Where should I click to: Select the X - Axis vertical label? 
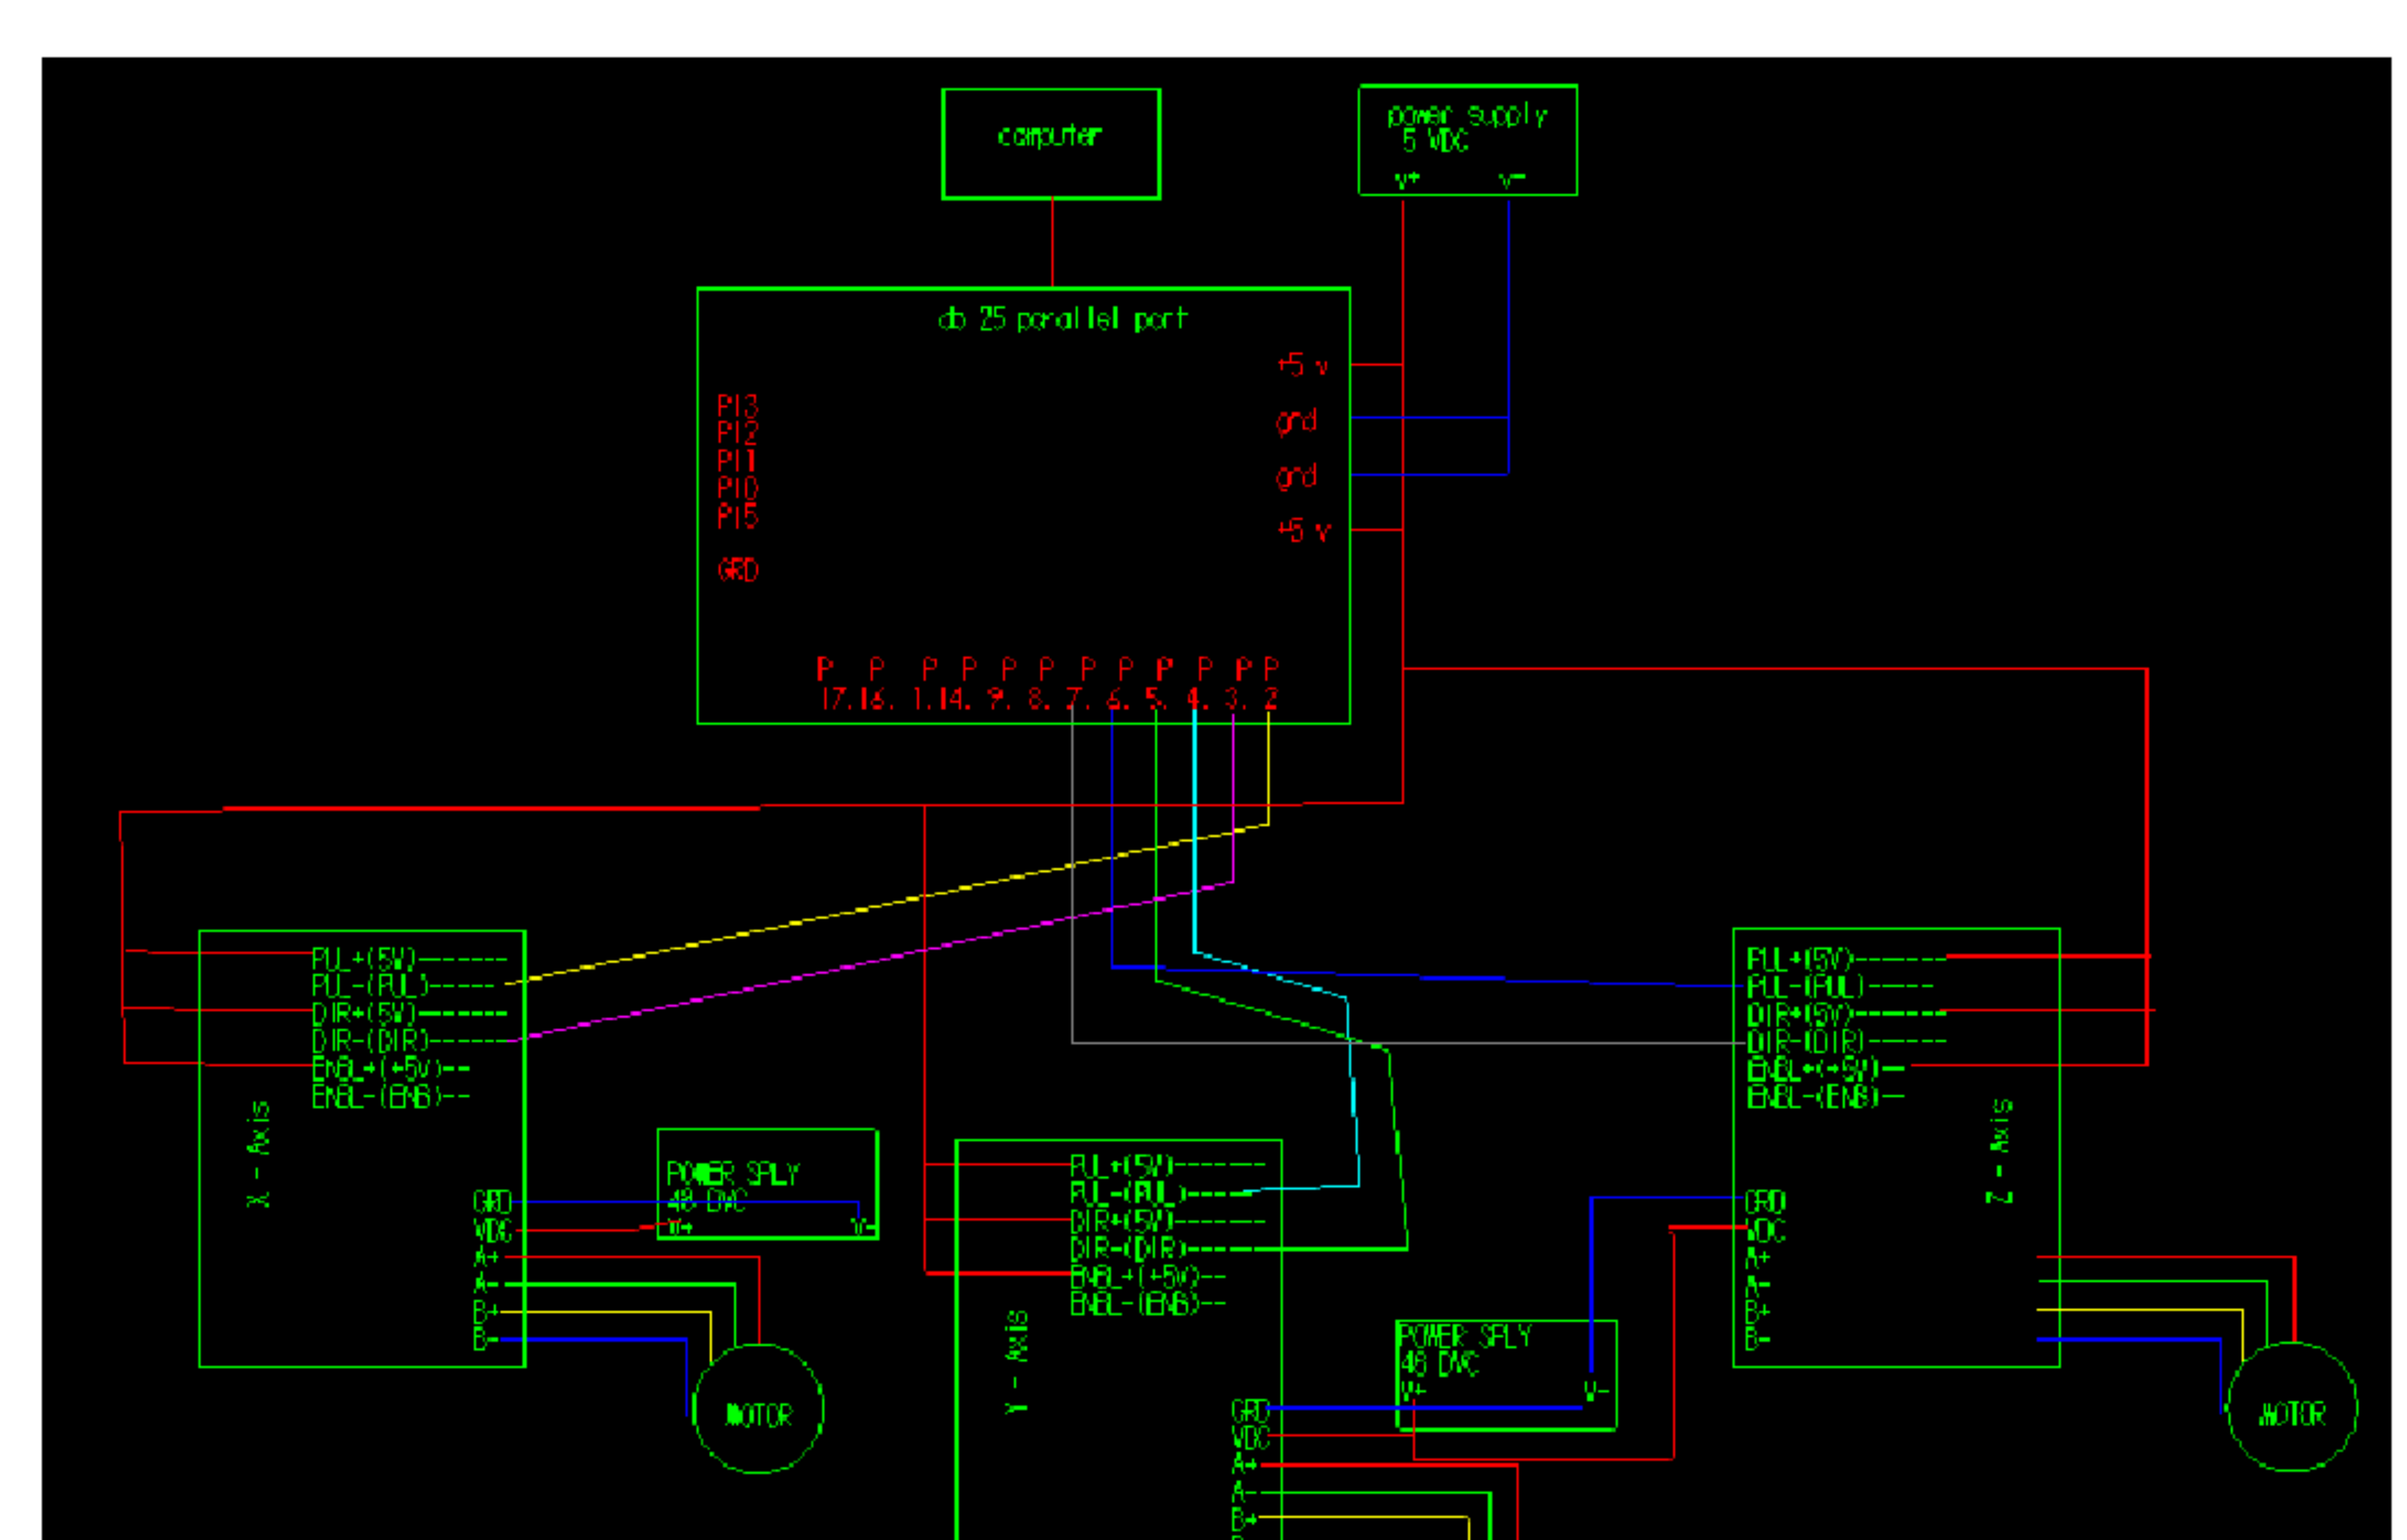coord(258,1154)
